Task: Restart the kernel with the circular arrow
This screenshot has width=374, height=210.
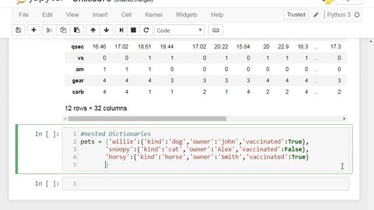Action: pyautogui.click(x=146, y=30)
